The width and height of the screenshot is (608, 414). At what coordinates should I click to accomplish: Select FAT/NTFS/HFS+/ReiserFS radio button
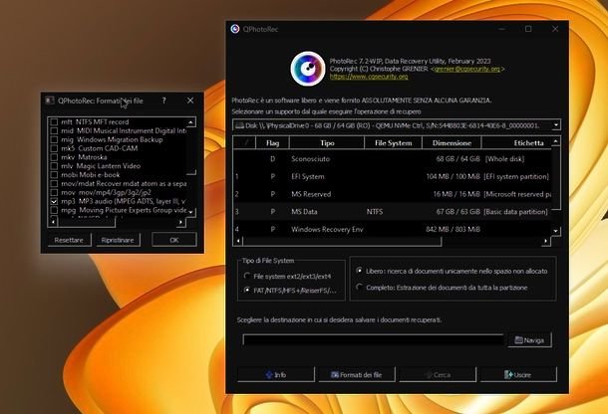[x=246, y=290]
